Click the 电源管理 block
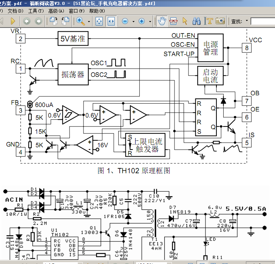The width and height of the screenshot is (275, 264). click(x=210, y=48)
